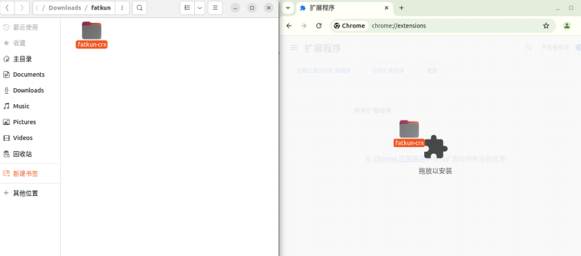This screenshot has width=581, height=256.
Task: Click 打包扩展程序 button
Action: coord(388,70)
